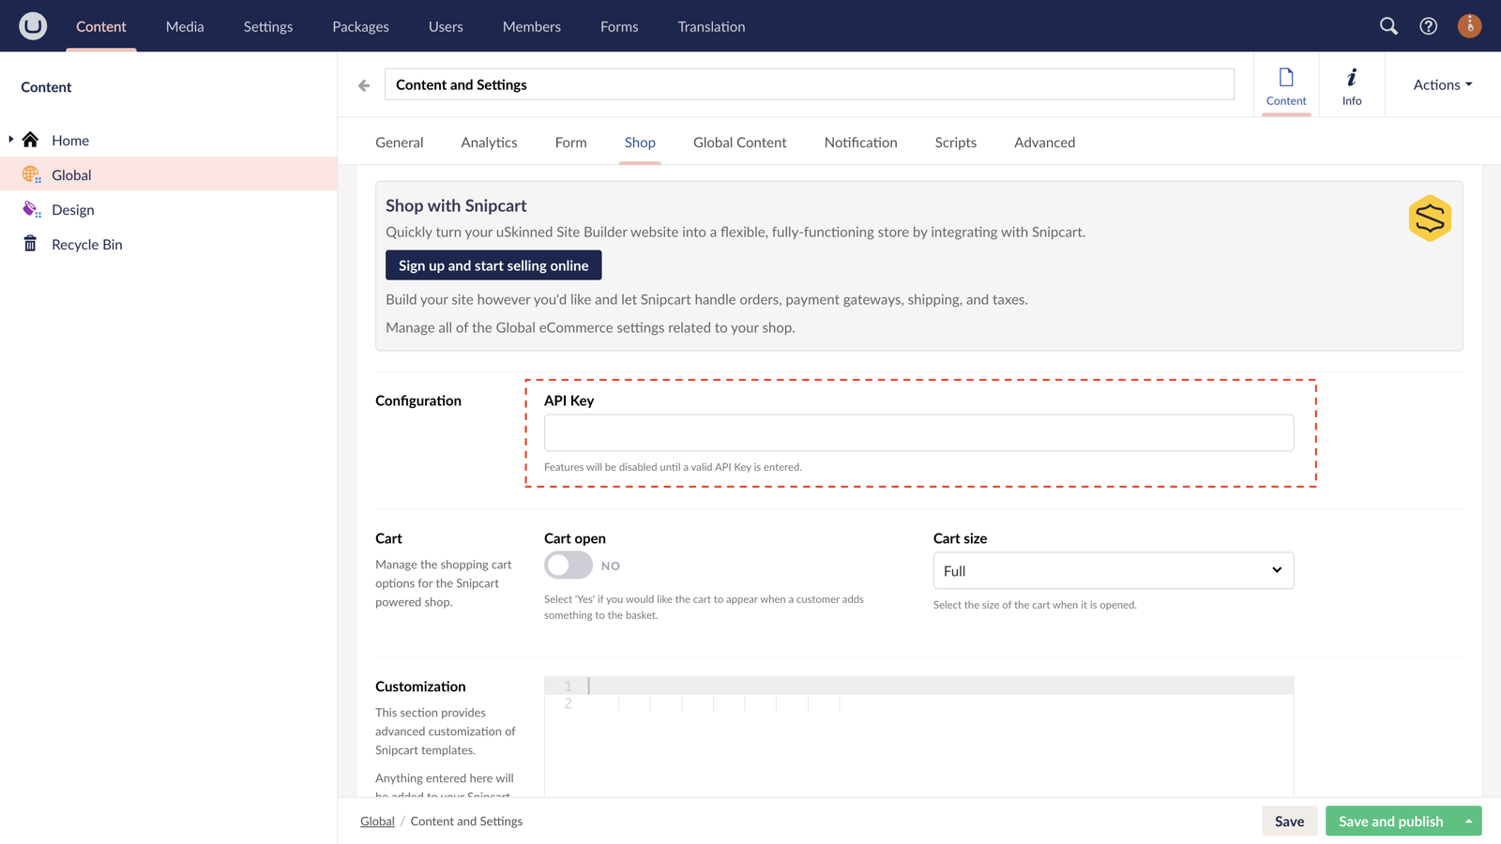This screenshot has height=844, width=1501.
Task: Click Sign up and start selling online
Action: pos(493,265)
